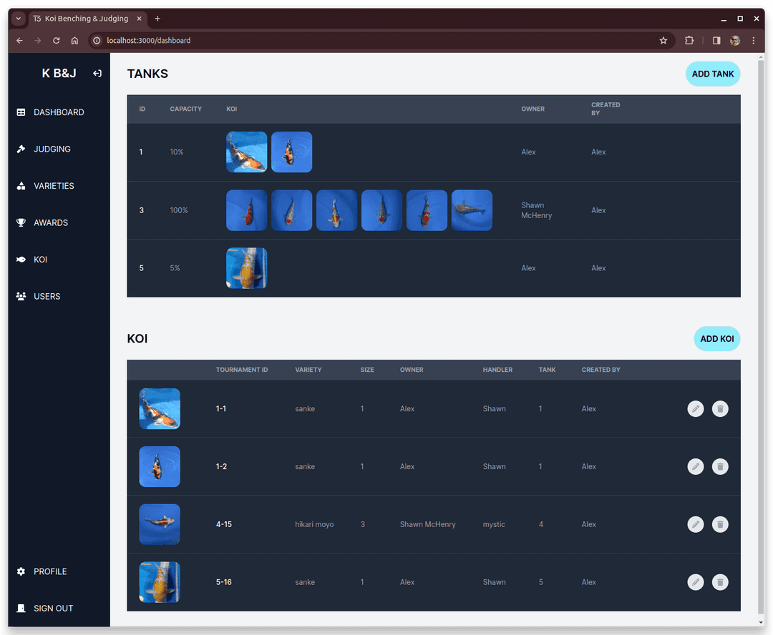
Task: Select the Koi fish icon in sidebar
Action: pyautogui.click(x=21, y=259)
